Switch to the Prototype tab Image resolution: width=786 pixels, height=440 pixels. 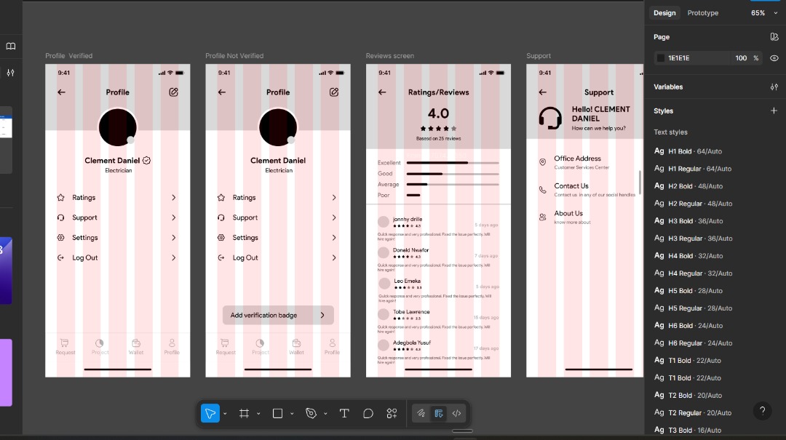703,13
